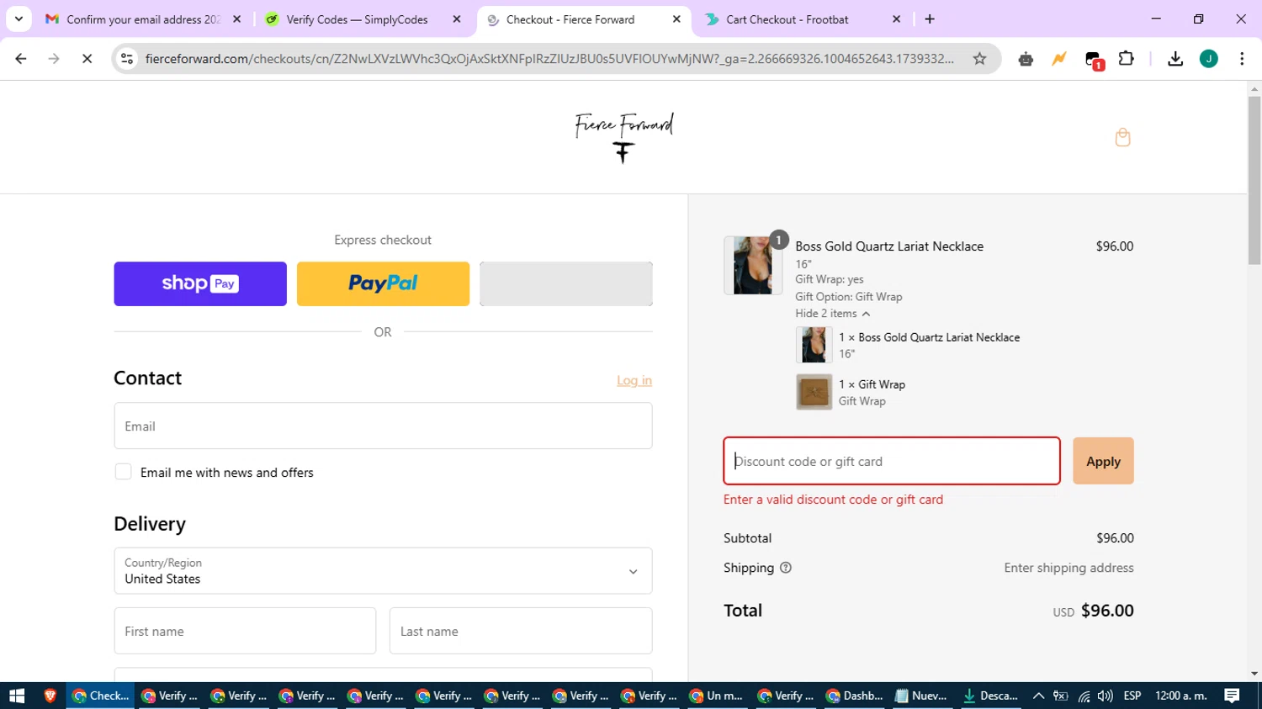The image size is (1262, 709).
Task: Click the Fierce Forward logo
Action: point(624,137)
